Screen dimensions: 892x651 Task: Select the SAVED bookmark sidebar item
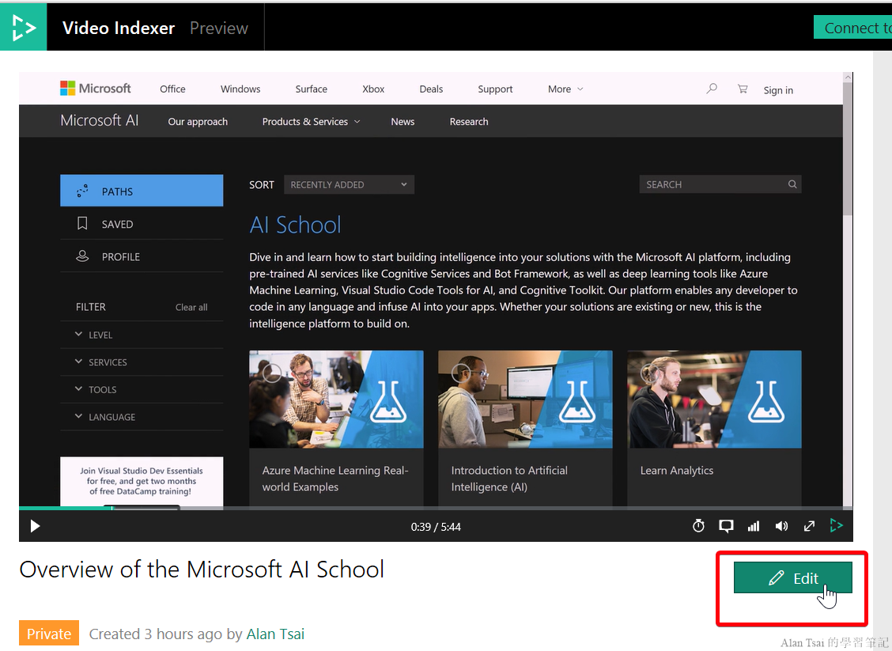coord(142,224)
